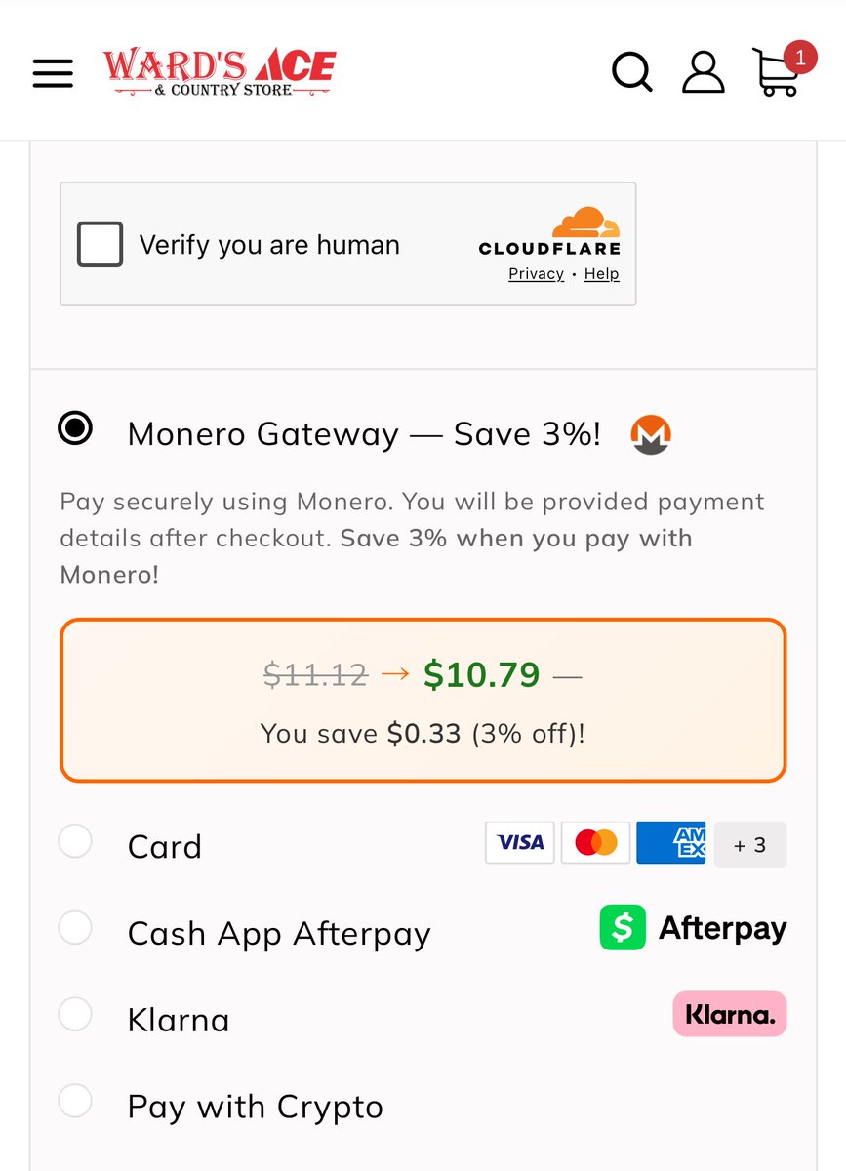Choose Pay with Crypto option
The image size is (846, 1171).
pos(75,1102)
